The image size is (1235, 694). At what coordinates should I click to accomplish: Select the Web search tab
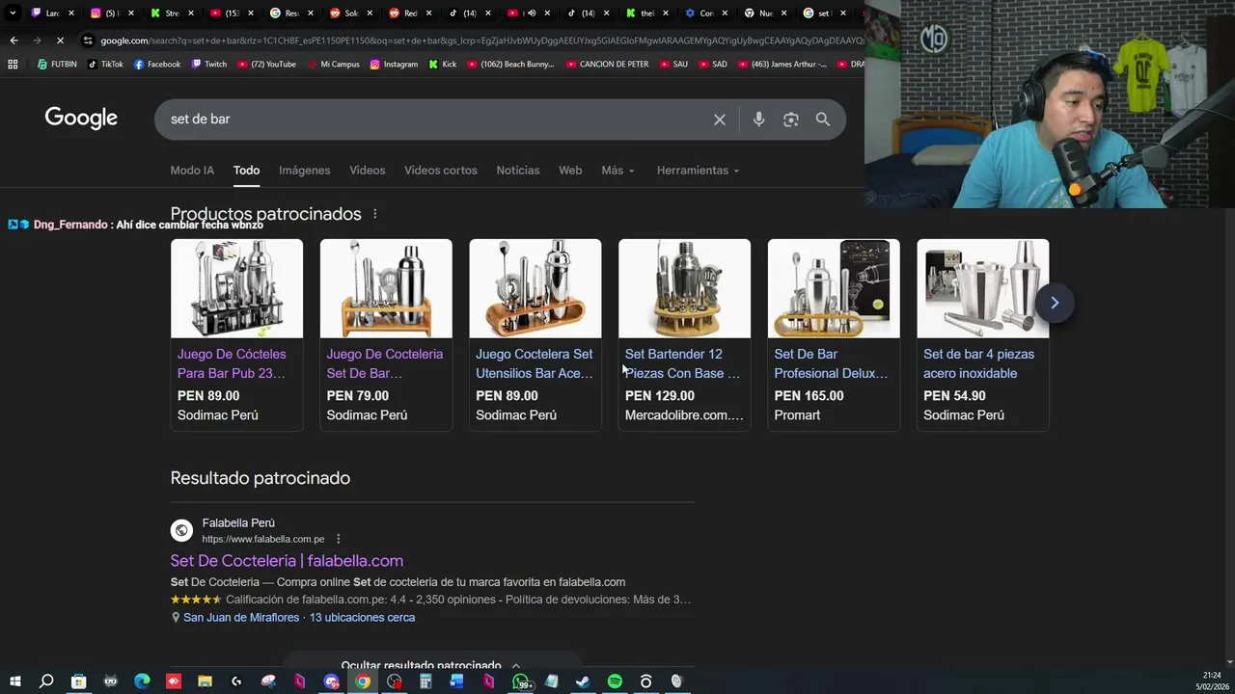(570, 171)
